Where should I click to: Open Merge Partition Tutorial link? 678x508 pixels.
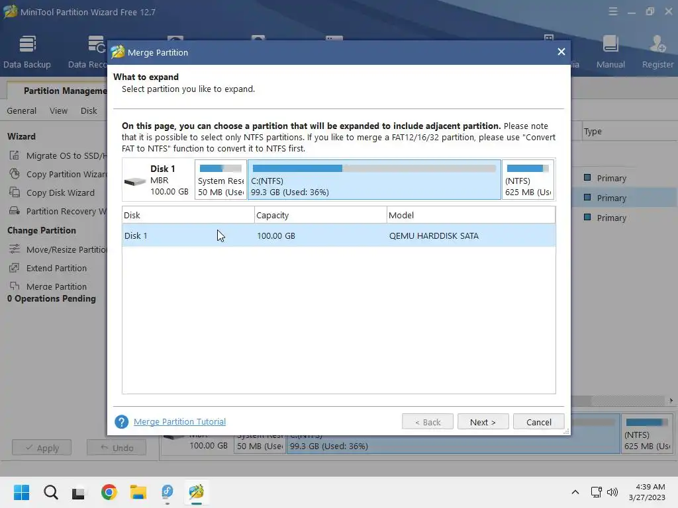(179, 421)
